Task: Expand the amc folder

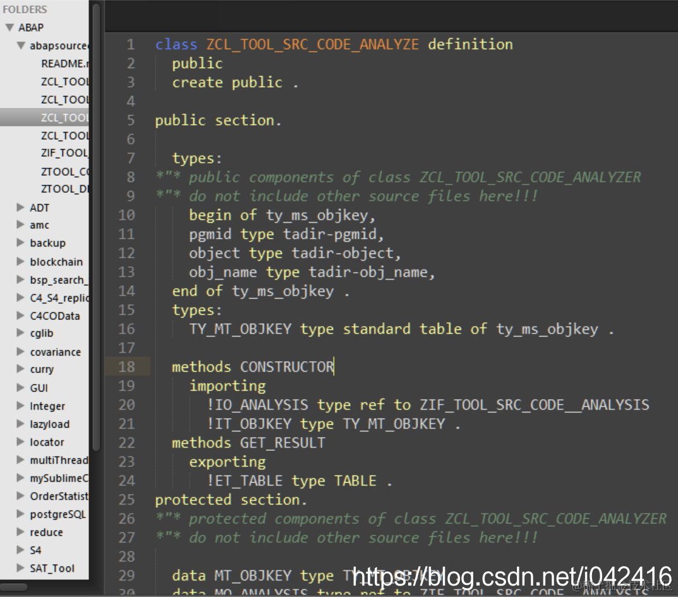Action: pos(20,225)
